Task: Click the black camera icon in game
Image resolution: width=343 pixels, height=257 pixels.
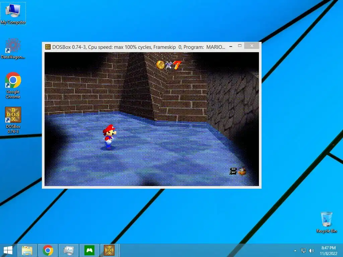Action: [x=233, y=171]
